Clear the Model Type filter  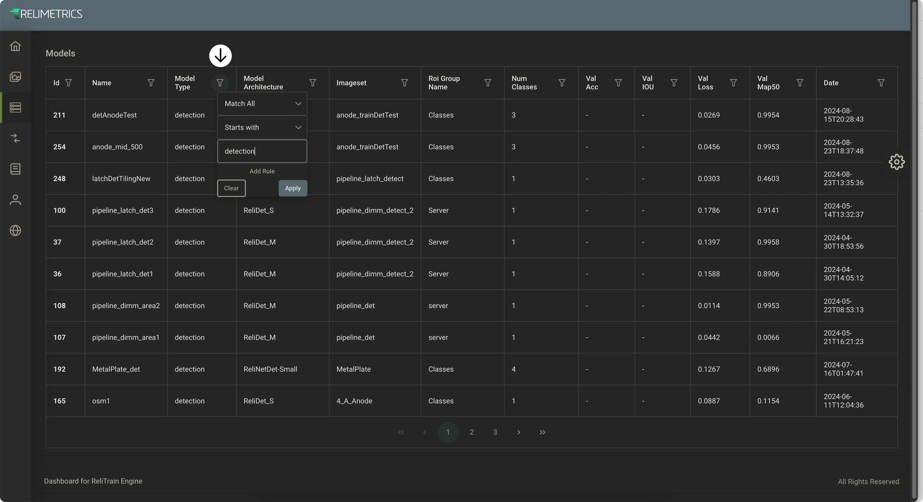(232, 188)
